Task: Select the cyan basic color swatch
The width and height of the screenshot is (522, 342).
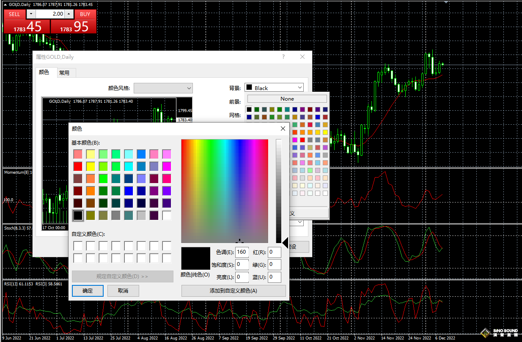Action: 129,166
